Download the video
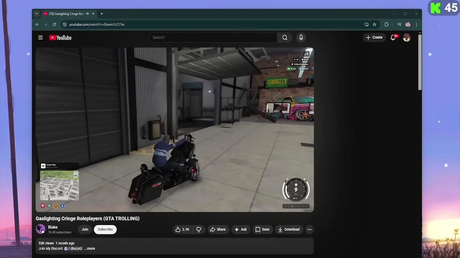Screen dimensions: 460x258 289,229
